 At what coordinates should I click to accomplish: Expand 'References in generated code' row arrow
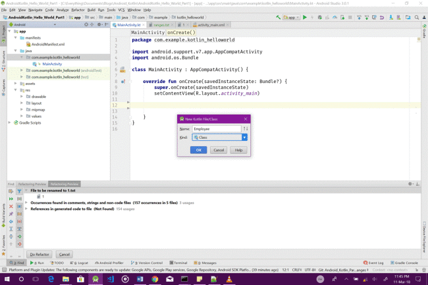tap(26, 209)
